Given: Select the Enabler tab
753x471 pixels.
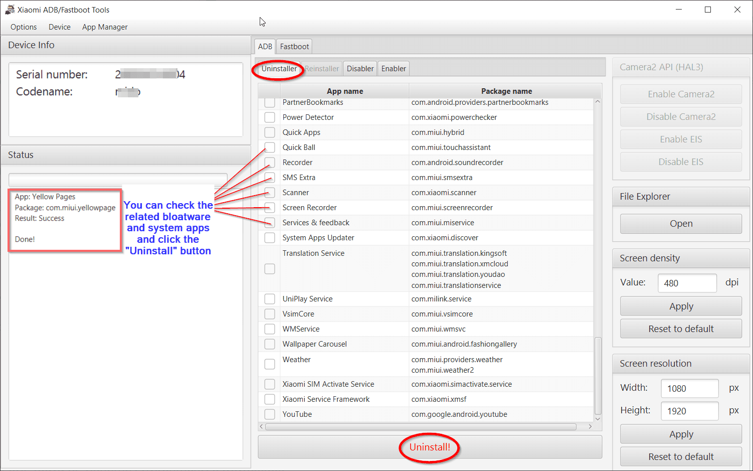Looking at the screenshot, I should (x=394, y=69).
